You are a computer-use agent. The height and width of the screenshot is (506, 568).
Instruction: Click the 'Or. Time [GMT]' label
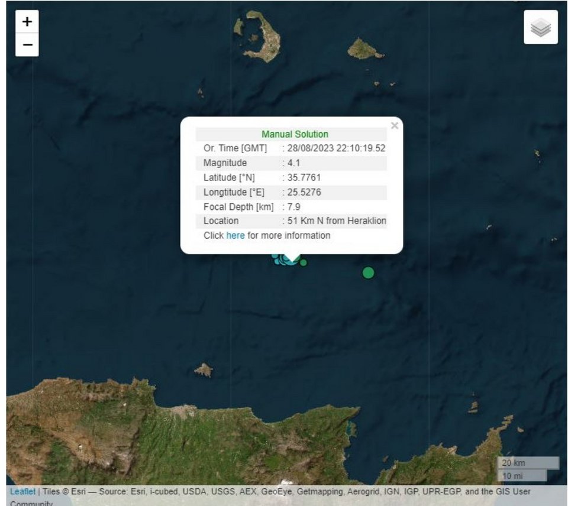tap(235, 148)
